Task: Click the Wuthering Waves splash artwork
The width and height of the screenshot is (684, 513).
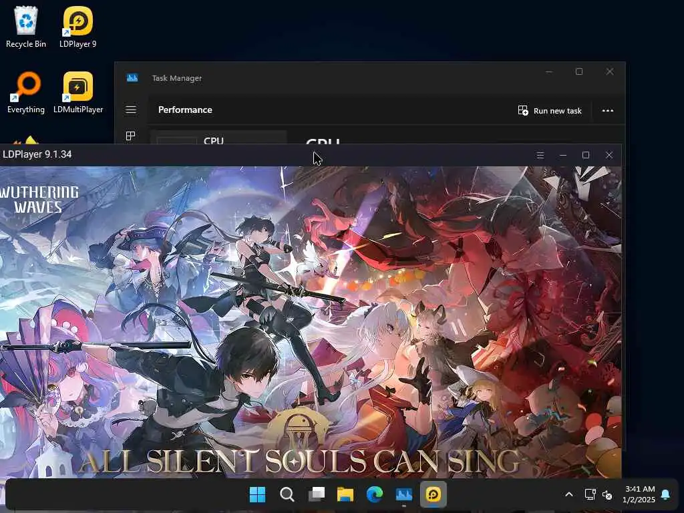Action: click(x=311, y=322)
